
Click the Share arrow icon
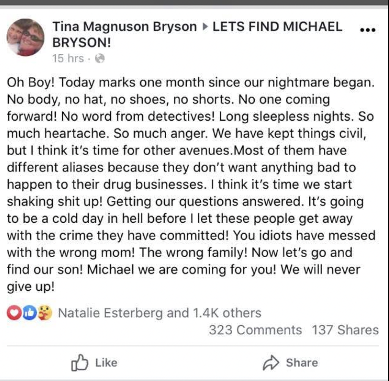[x=270, y=363]
